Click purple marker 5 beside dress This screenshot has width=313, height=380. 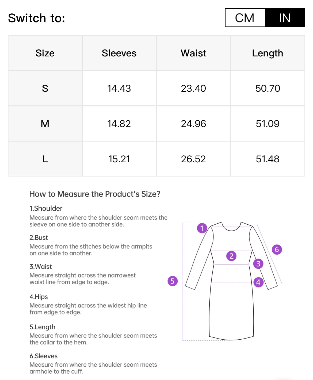[x=173, y=281]
